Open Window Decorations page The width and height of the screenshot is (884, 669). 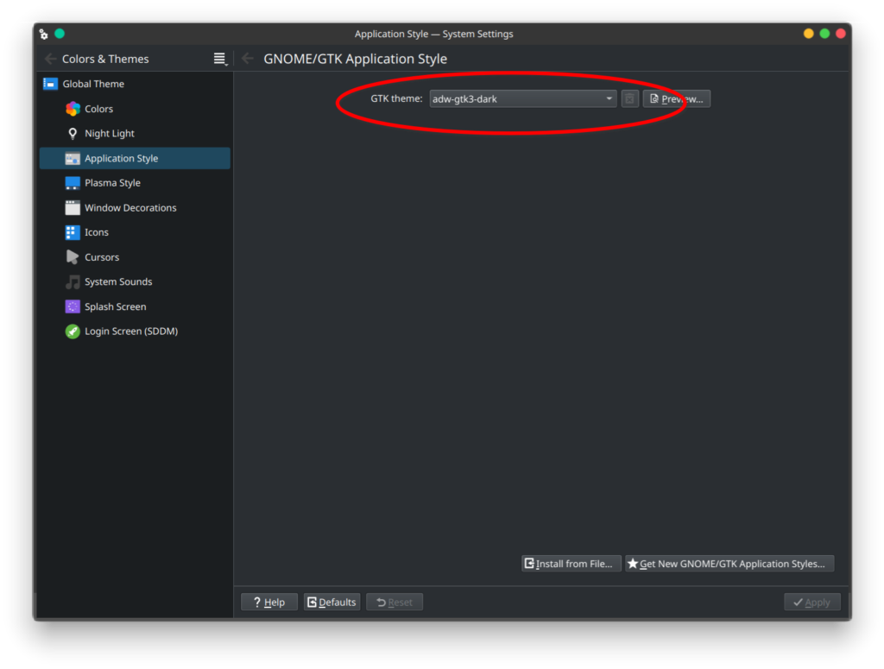click(129, 208)
